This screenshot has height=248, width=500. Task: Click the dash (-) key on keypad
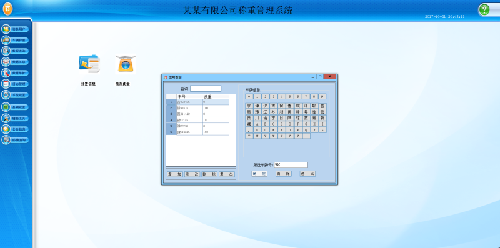306,136
